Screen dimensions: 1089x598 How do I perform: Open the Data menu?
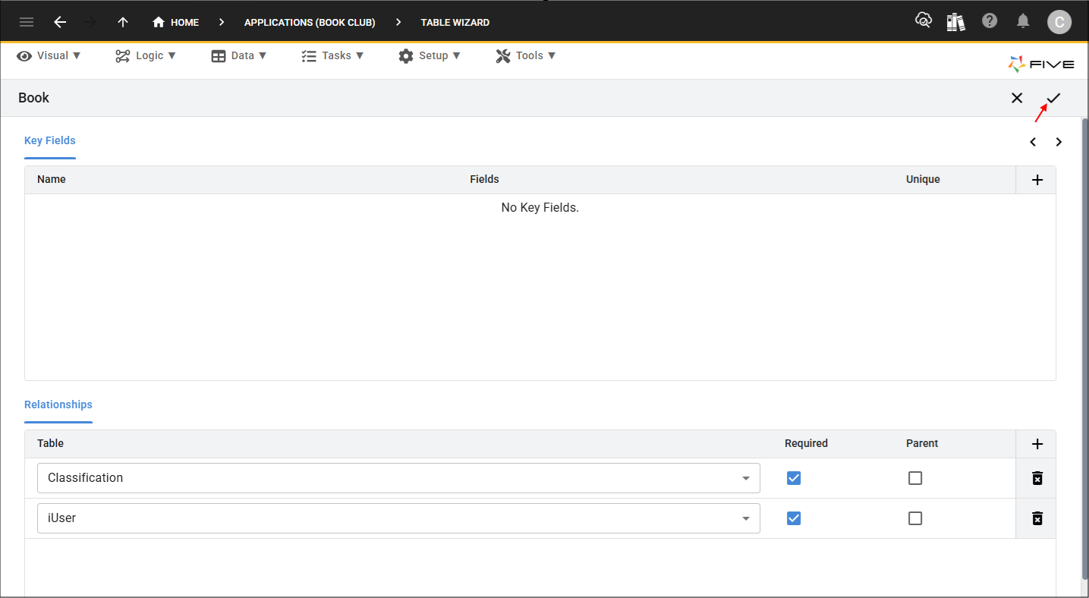tap(239, 55)
